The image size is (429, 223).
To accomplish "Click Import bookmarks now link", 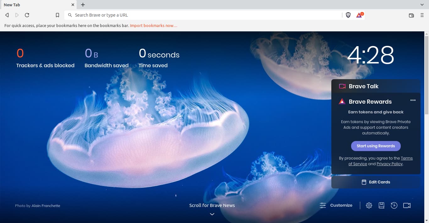I will click(154, 25).
